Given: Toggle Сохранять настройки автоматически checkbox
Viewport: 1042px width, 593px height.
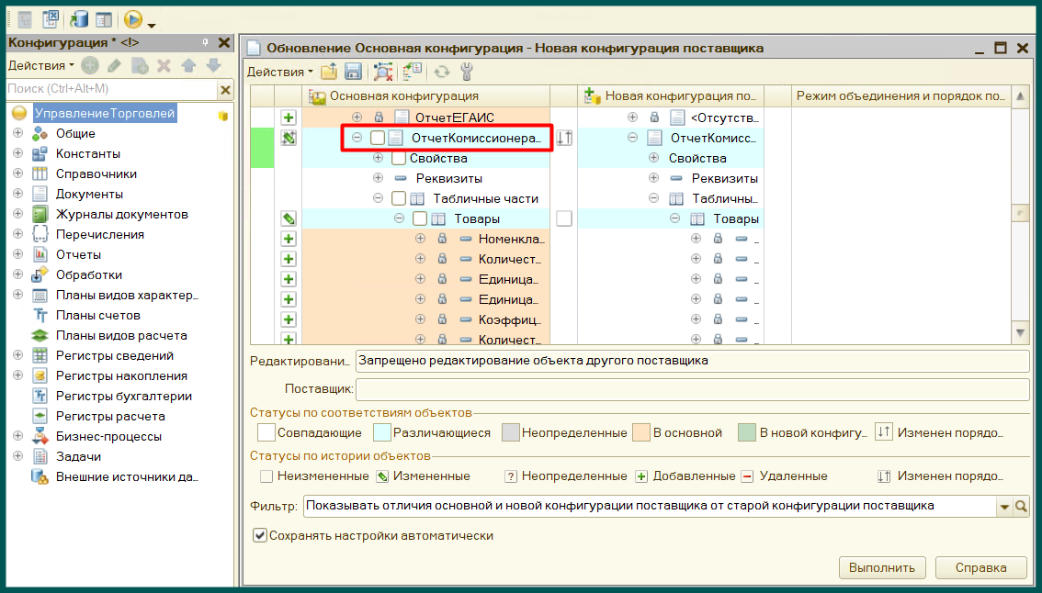Looking at the screenshot, I should click(260, 535).
